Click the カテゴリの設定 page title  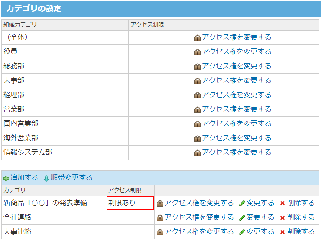34,9
